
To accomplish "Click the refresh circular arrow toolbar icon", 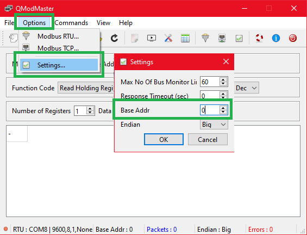I will click(x=114, y=38).
